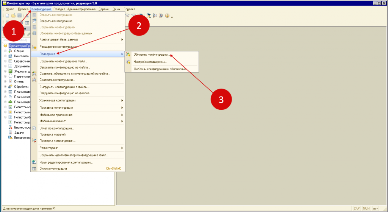
Task: Open the Сервис menu
Action: (104, 9)
